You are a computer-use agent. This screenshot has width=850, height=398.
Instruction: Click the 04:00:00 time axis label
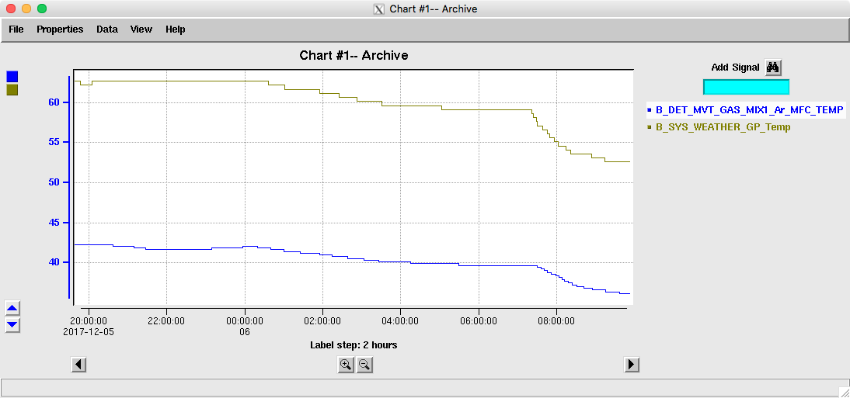(x=401, y=321)
